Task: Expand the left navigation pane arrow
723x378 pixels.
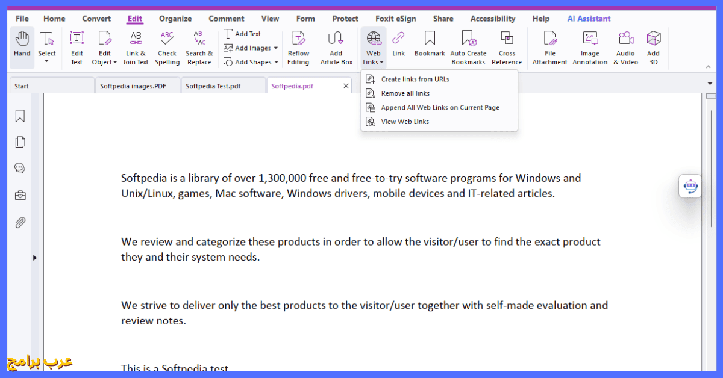Action: [35, 258]
